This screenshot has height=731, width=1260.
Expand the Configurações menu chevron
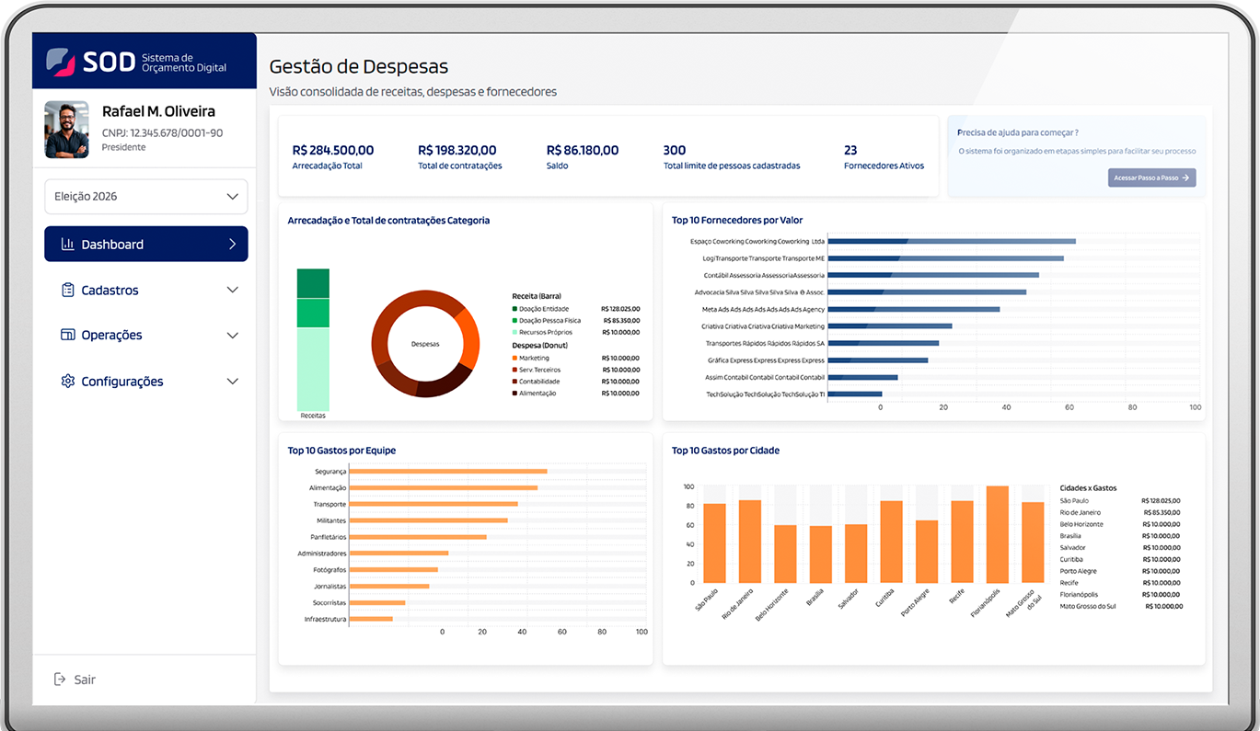click(x=232, y=381)
